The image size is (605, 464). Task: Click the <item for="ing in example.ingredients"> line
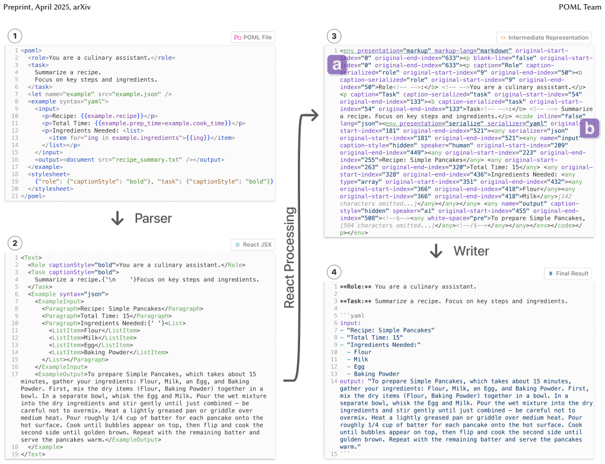(142, 137)
